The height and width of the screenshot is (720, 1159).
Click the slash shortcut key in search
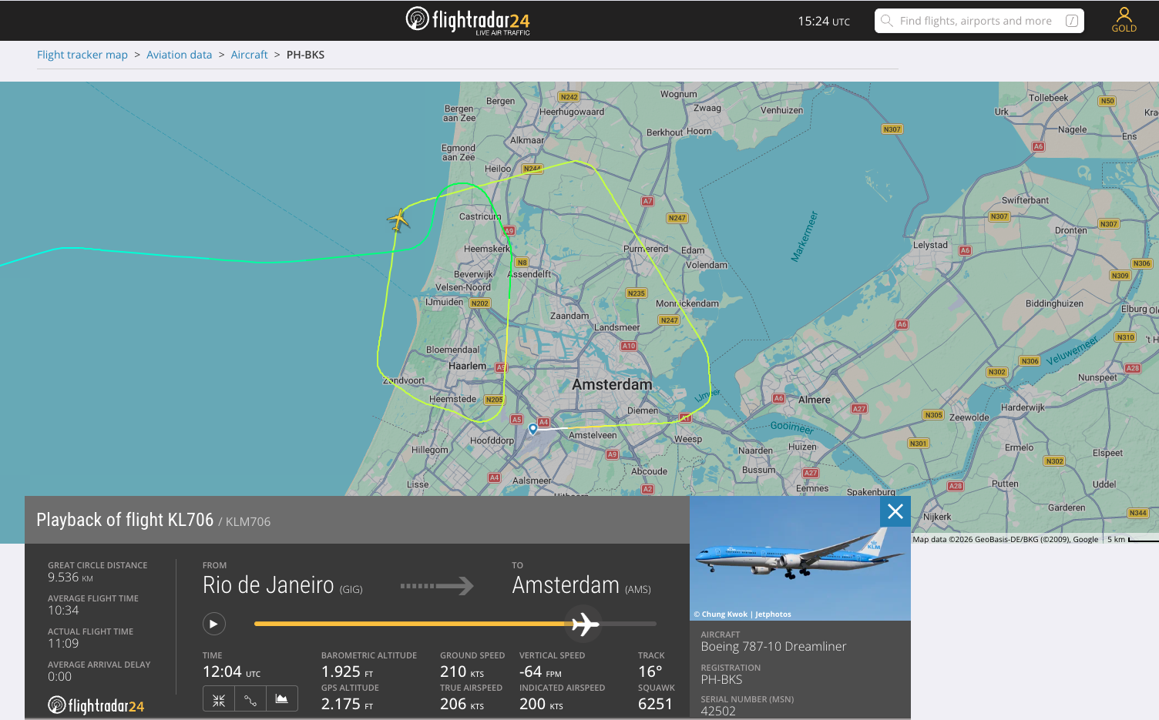point(1072,21)
